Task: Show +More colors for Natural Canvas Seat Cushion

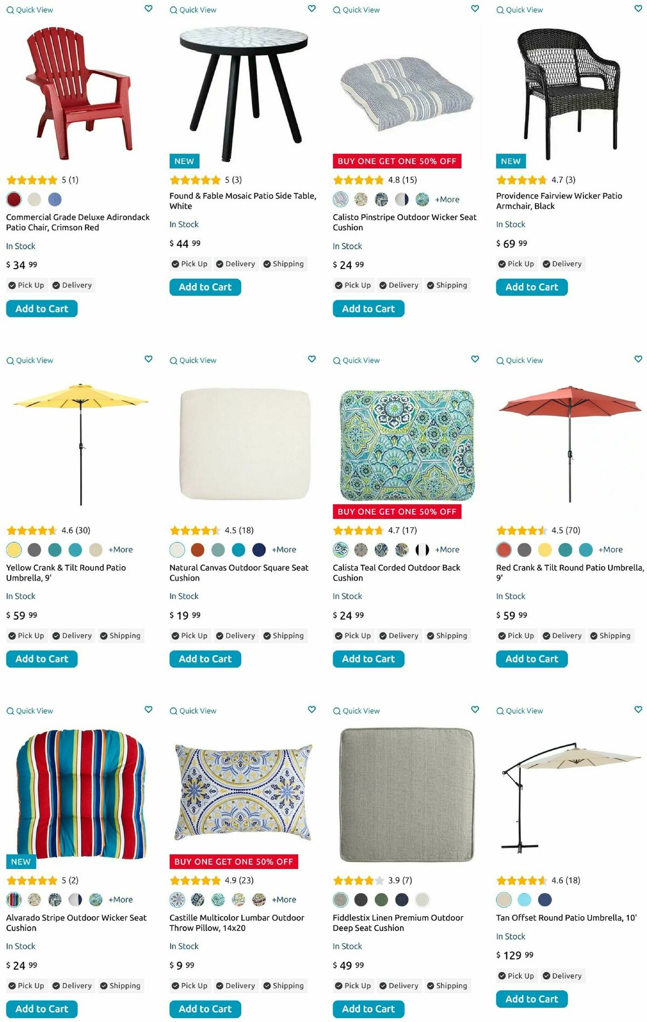Action: point(284,550)
